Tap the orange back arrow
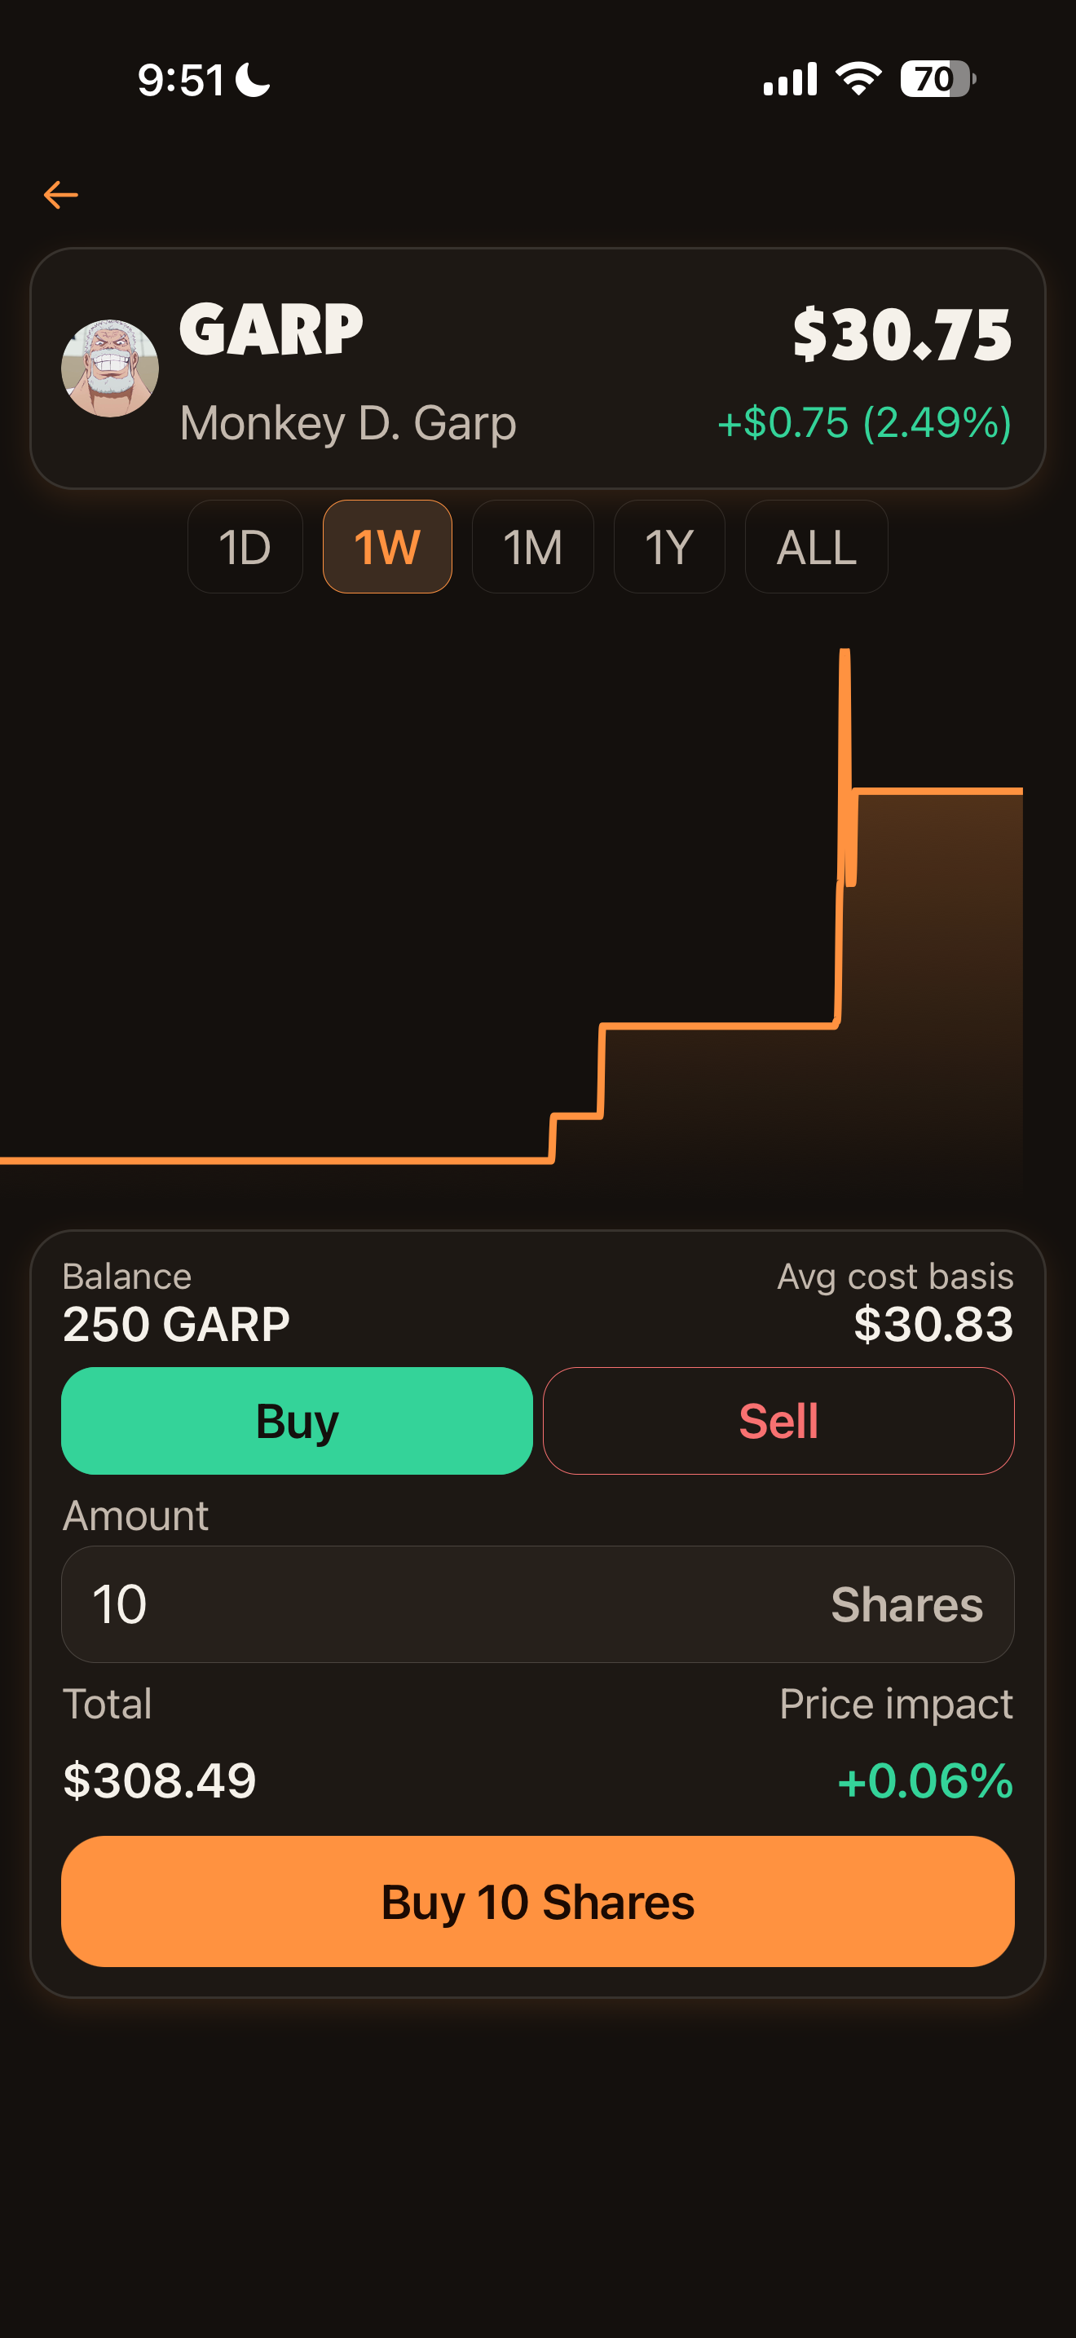This screenshot has height=2338, width=1076. click(61, 194)
